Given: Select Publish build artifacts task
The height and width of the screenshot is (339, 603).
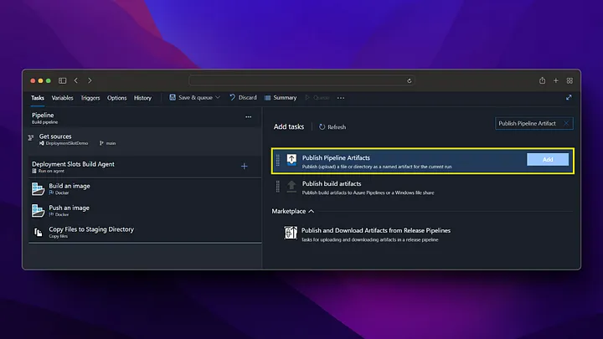Looking at the screenshot, I should (x=423, y=187).
